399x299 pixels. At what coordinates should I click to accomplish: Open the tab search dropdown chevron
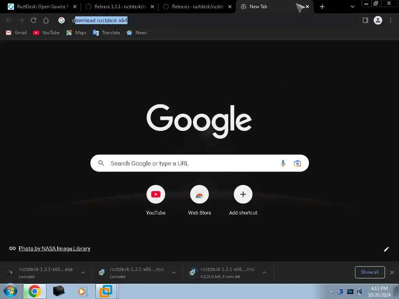click(x=352, y=7)
